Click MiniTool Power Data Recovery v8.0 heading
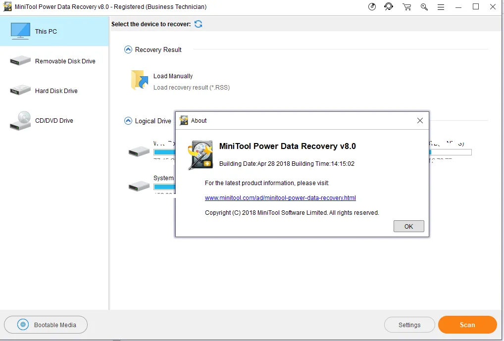This screenshot has height=341, width=504. [x=287, y=146]
